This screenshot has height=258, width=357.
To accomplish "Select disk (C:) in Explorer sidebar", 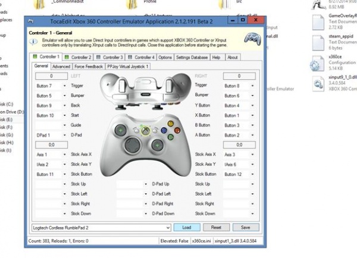I will [x=7, y=104].
